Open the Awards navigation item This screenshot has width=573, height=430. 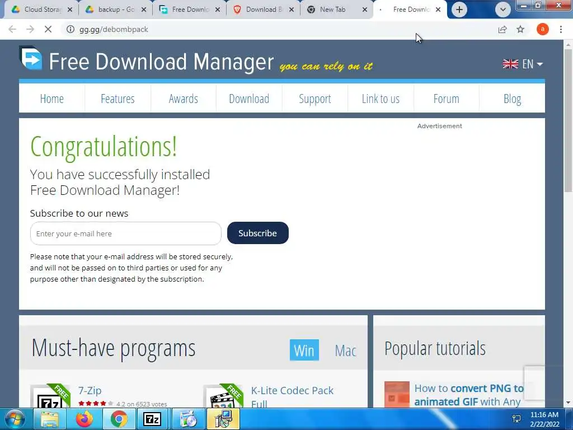click(x=184, y=99)
